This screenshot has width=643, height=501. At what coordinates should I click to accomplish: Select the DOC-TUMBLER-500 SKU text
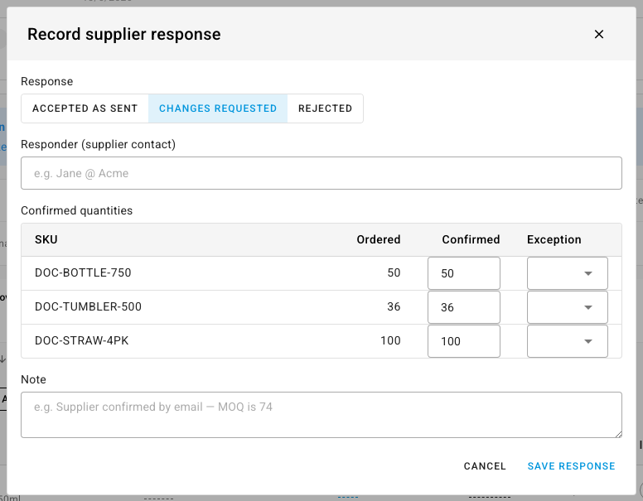coord(88,307)
